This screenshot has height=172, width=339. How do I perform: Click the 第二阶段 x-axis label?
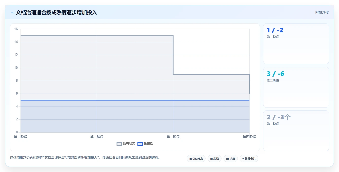coord(97,137)
